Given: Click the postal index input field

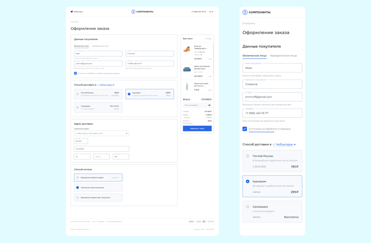Looking at the screenshot, I should coord(81,141).
